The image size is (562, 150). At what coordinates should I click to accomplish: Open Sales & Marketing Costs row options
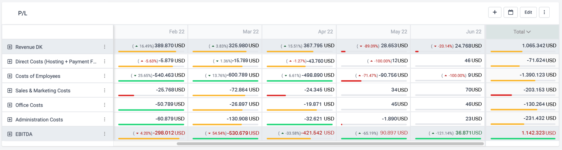(105, 90)
